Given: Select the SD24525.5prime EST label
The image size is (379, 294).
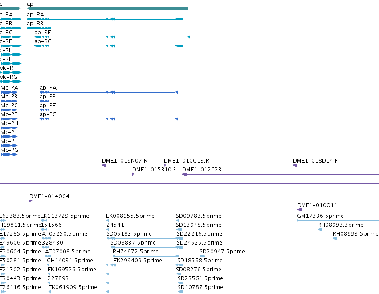Looking at the screenshot, I should tap(200, 243).
